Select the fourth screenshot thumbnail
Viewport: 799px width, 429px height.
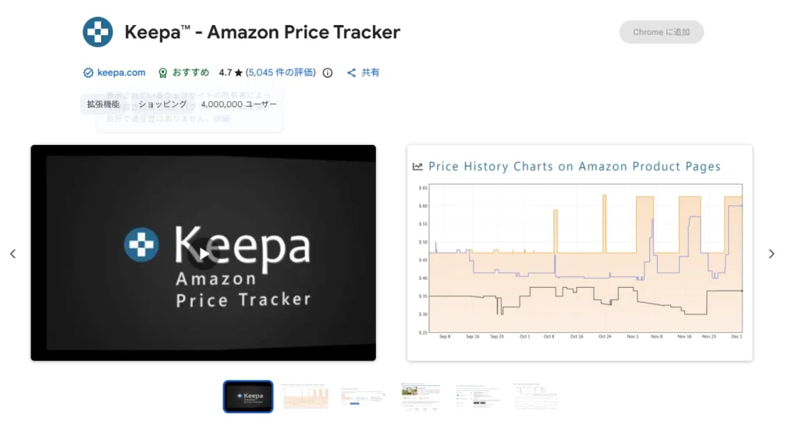click(x=421, y=396)
